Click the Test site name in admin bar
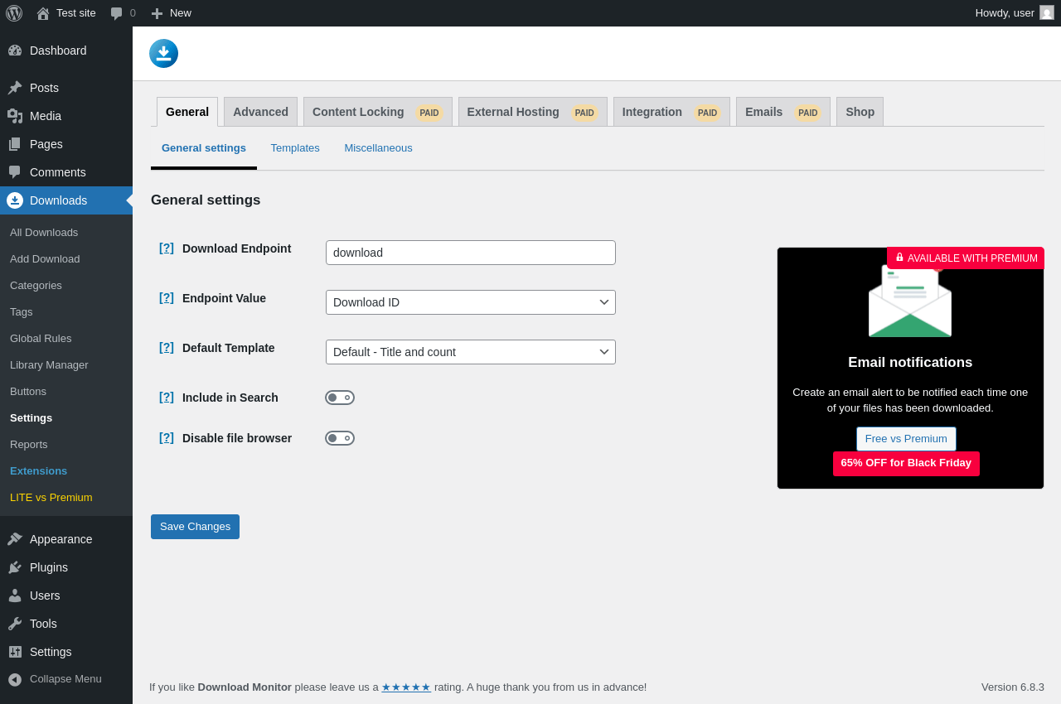 [76, 13]
